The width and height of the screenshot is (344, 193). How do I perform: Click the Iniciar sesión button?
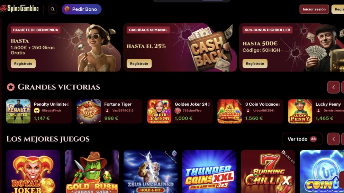314,9
